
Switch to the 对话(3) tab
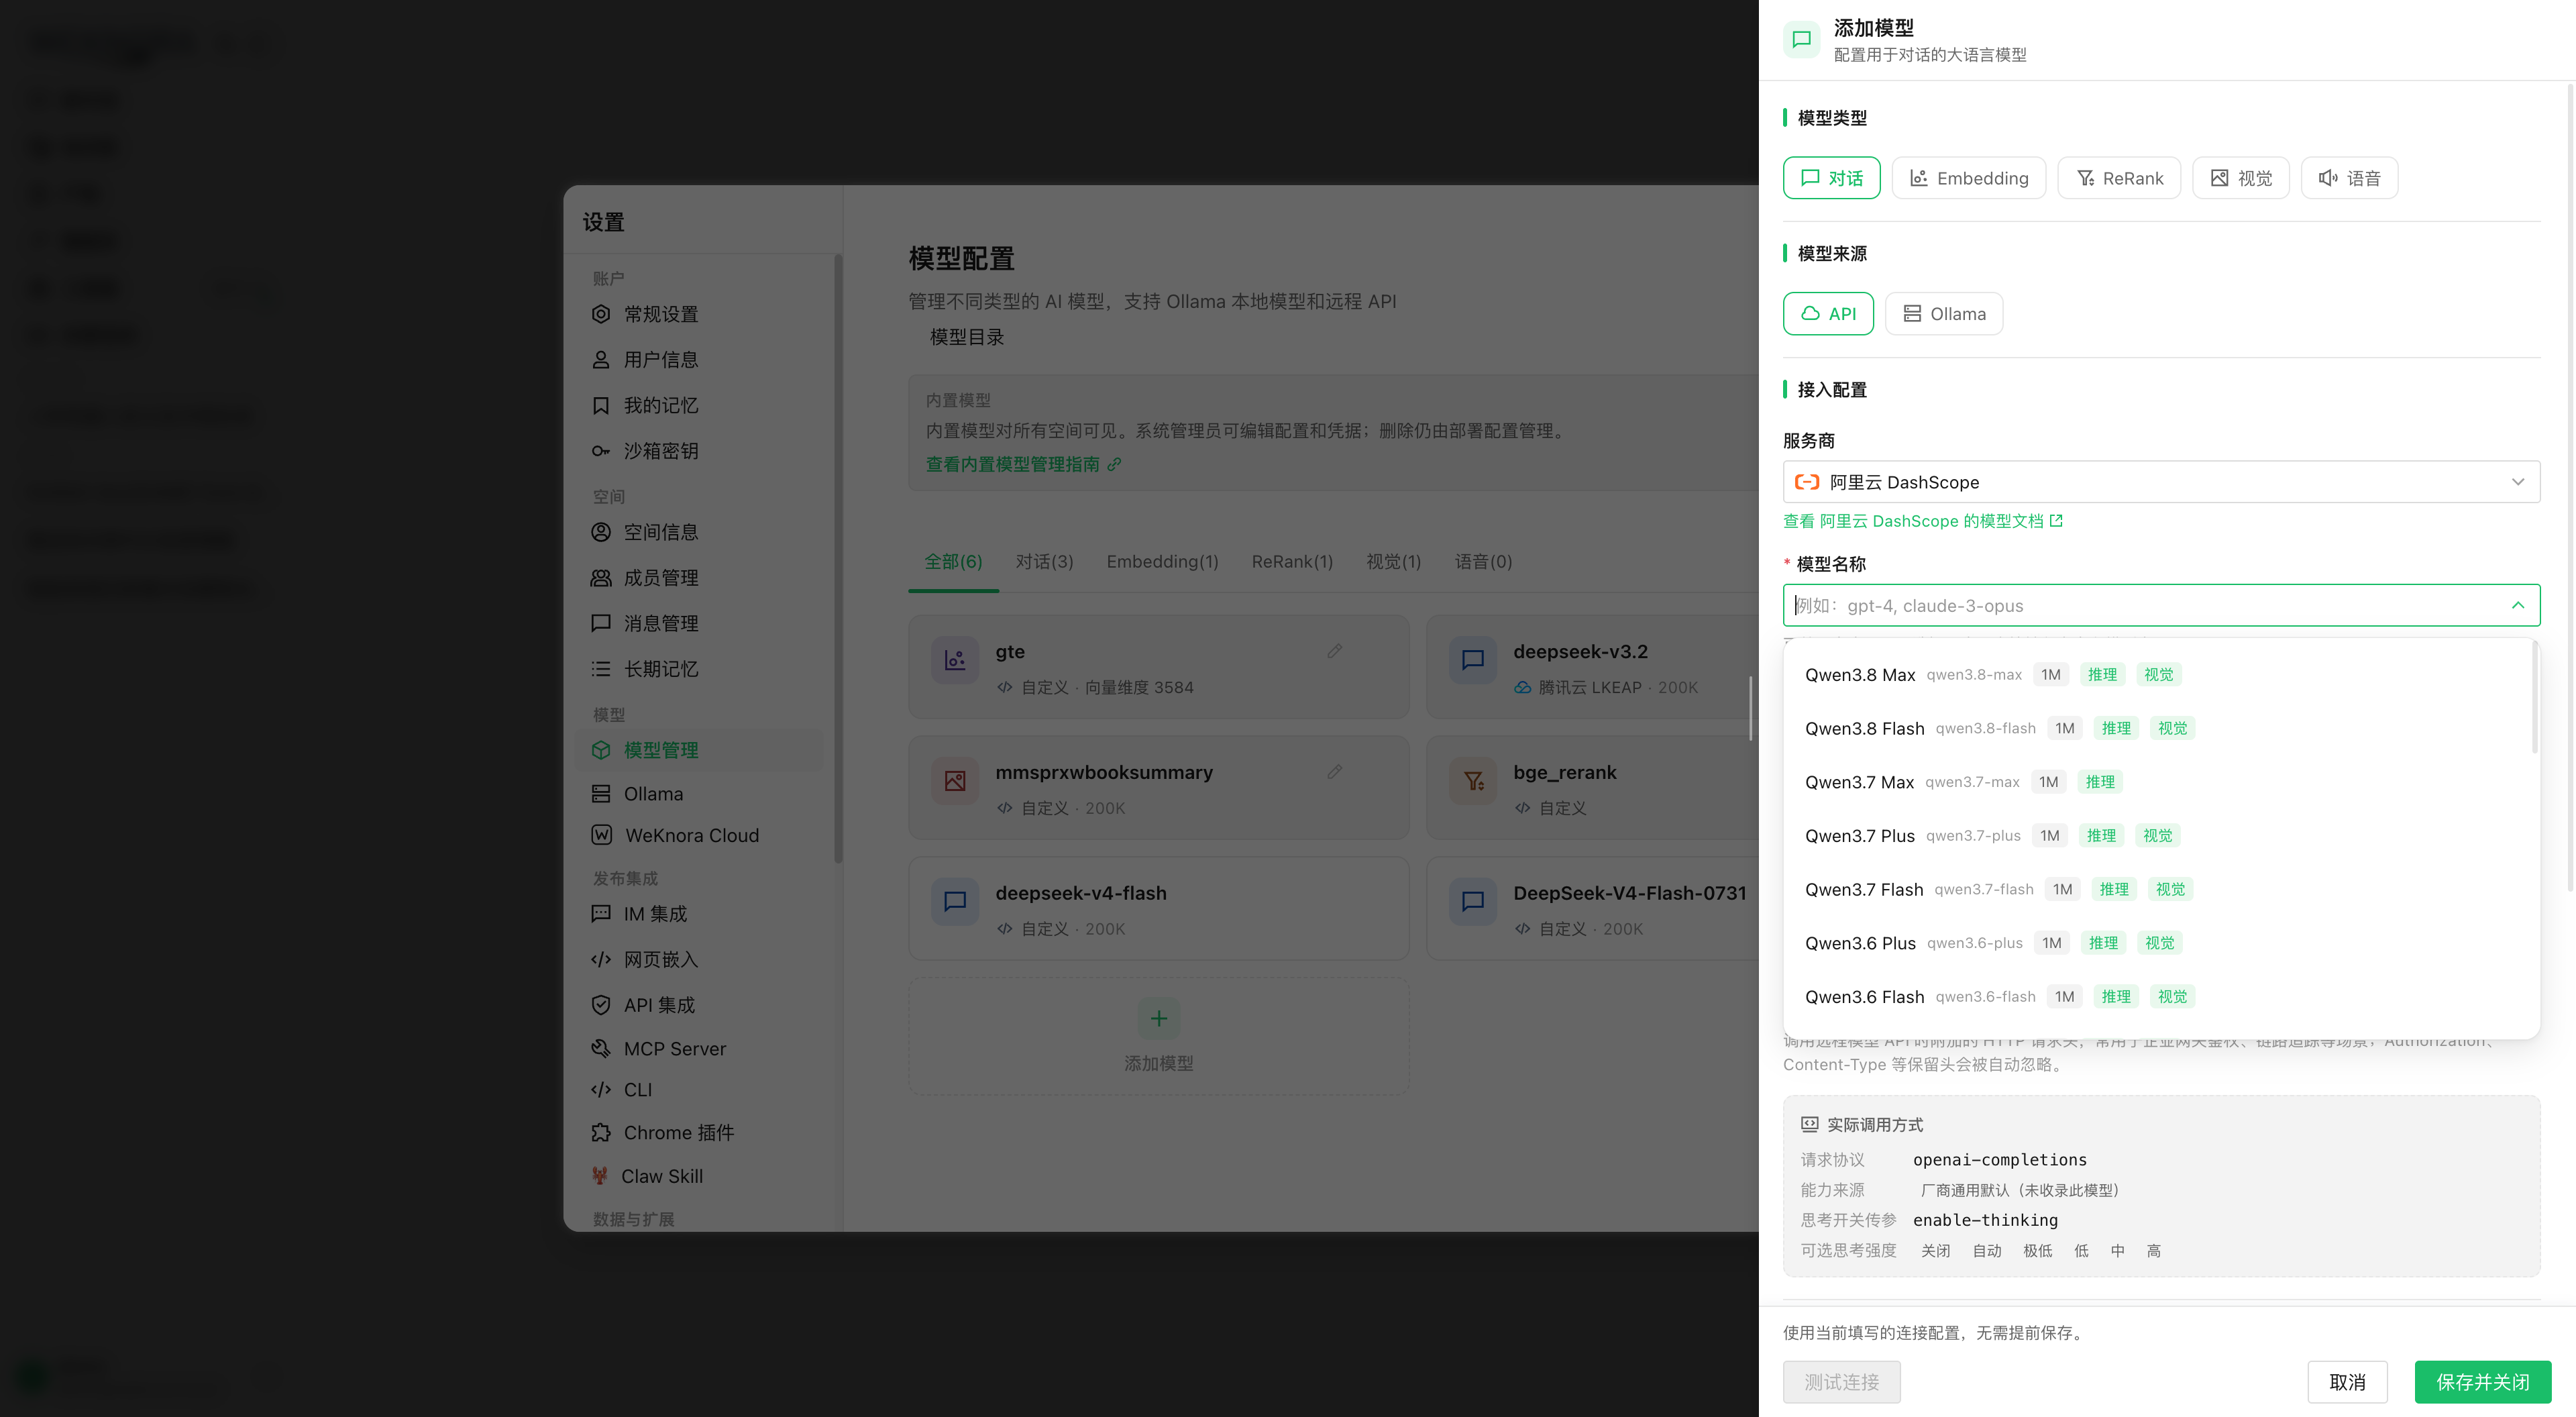[x=1044, y=562]
